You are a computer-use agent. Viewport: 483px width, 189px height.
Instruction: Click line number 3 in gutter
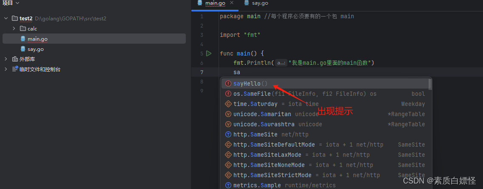pos(202,35)
